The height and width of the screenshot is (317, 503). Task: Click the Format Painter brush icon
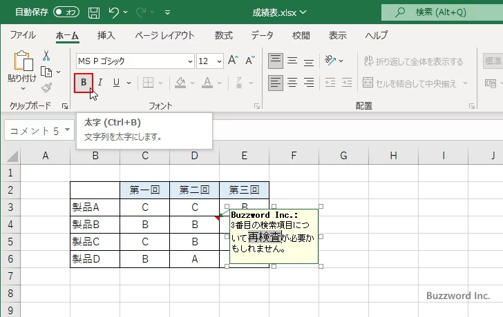click(x=46, y=88)
